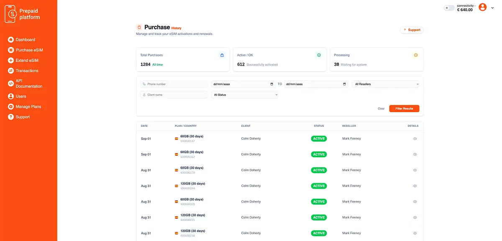Viewport: 502px width, 241px height.
Task: Click the € 640.00 balance amount
Action: point(465,10)
